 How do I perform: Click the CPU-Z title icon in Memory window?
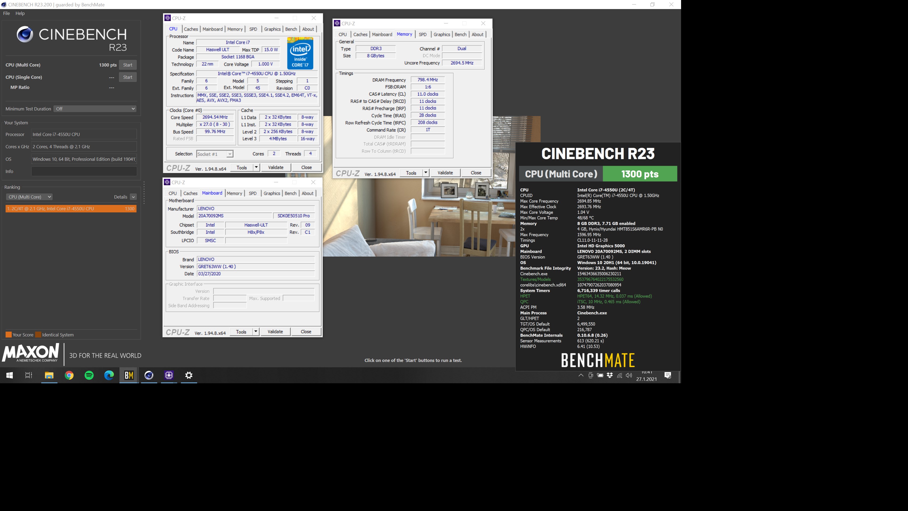coord(337,23)
